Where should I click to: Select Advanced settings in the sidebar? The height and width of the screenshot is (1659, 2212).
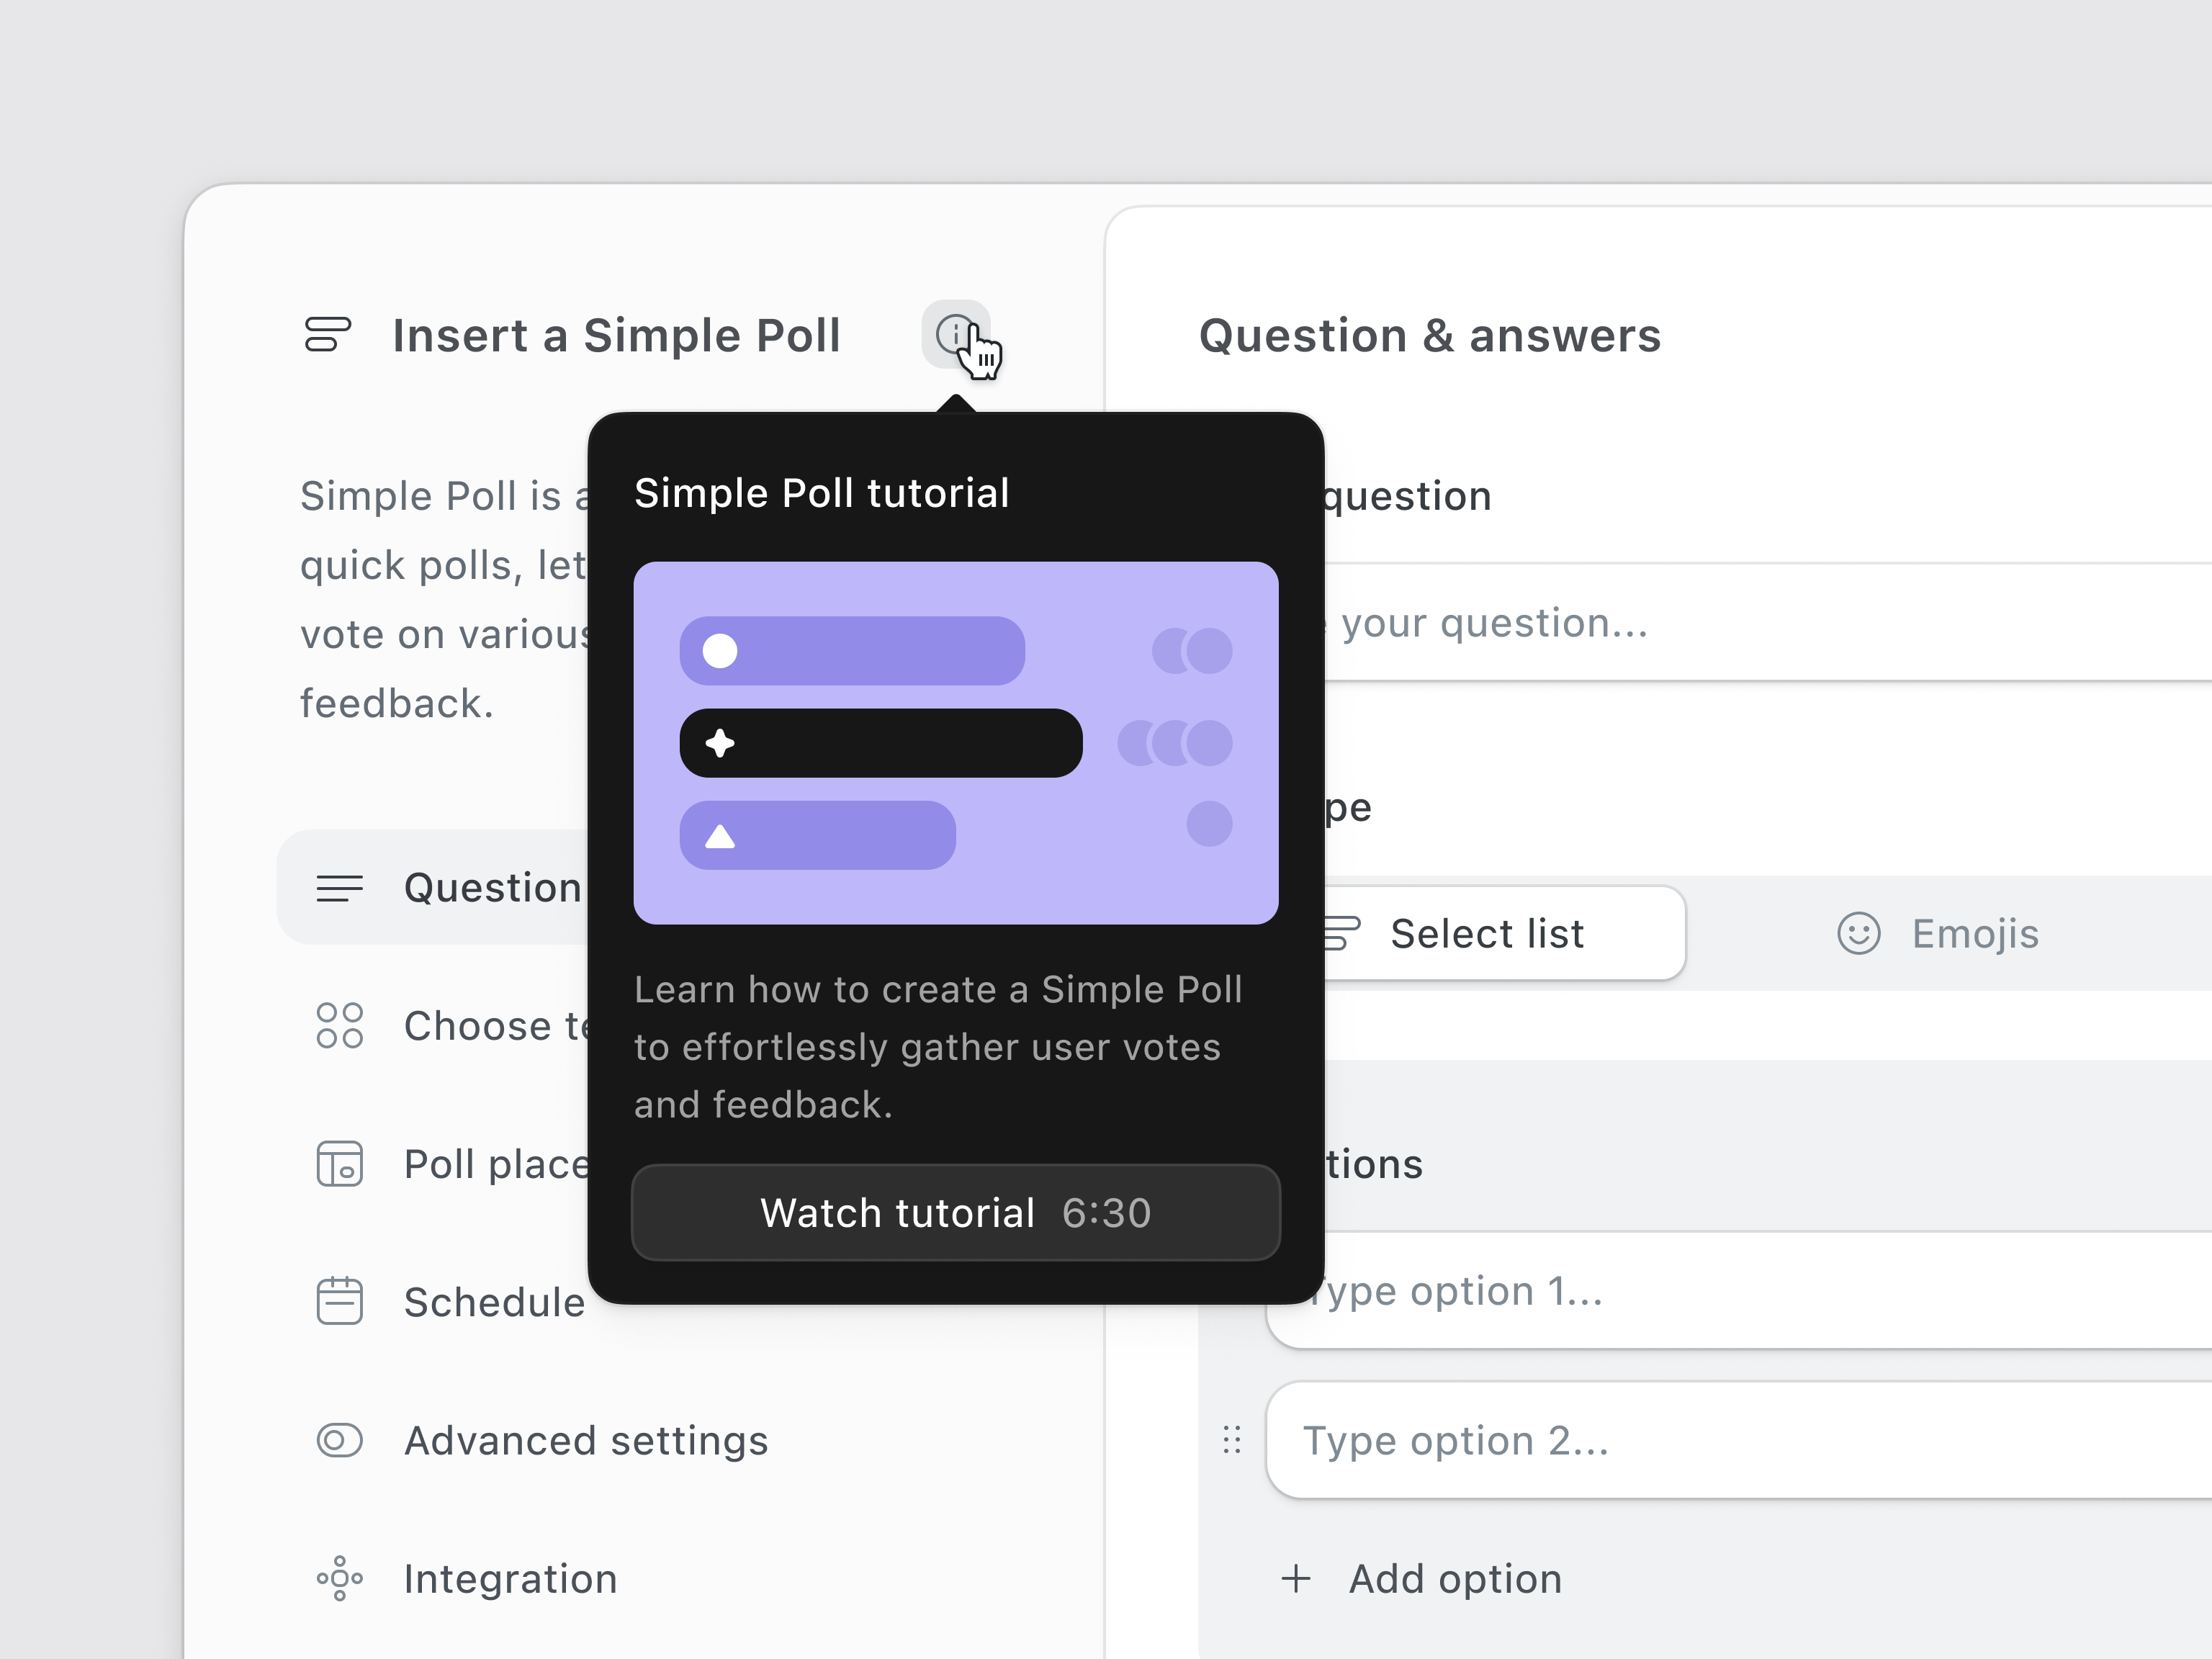(x=585, y=1440)
